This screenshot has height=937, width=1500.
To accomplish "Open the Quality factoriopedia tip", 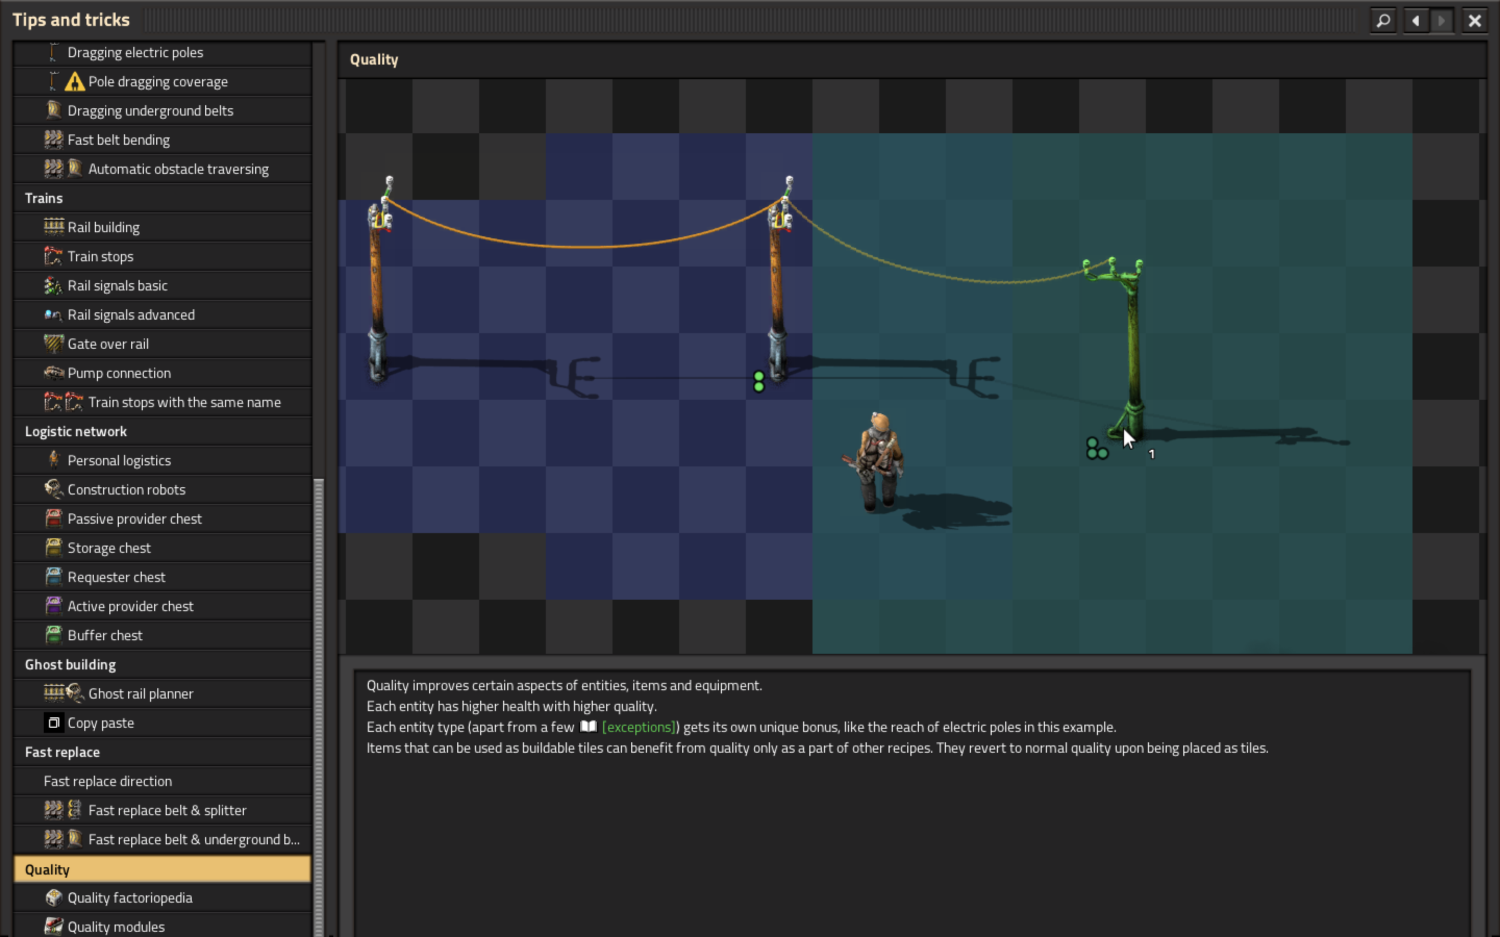I will [x=162, y=898].
